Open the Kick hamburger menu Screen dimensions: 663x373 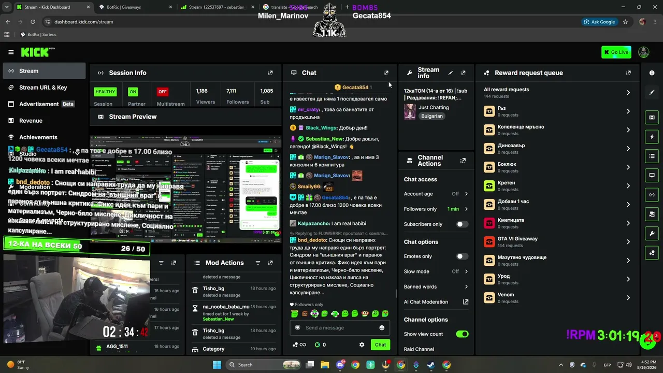coord(11,52)
